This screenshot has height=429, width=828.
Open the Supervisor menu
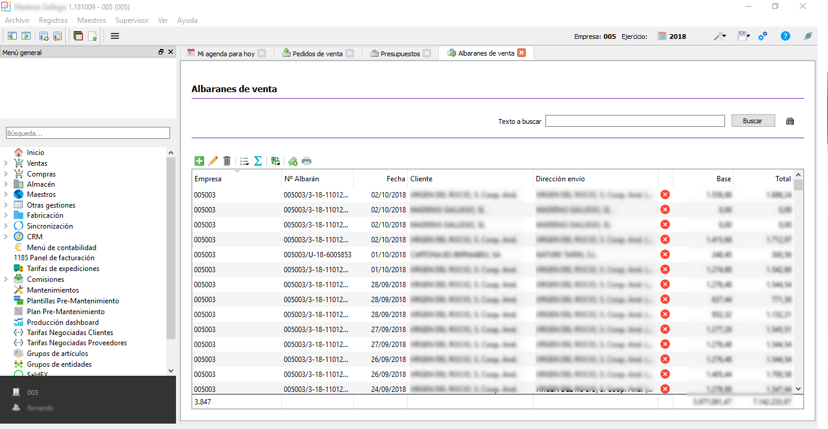(x=132, y=20)
